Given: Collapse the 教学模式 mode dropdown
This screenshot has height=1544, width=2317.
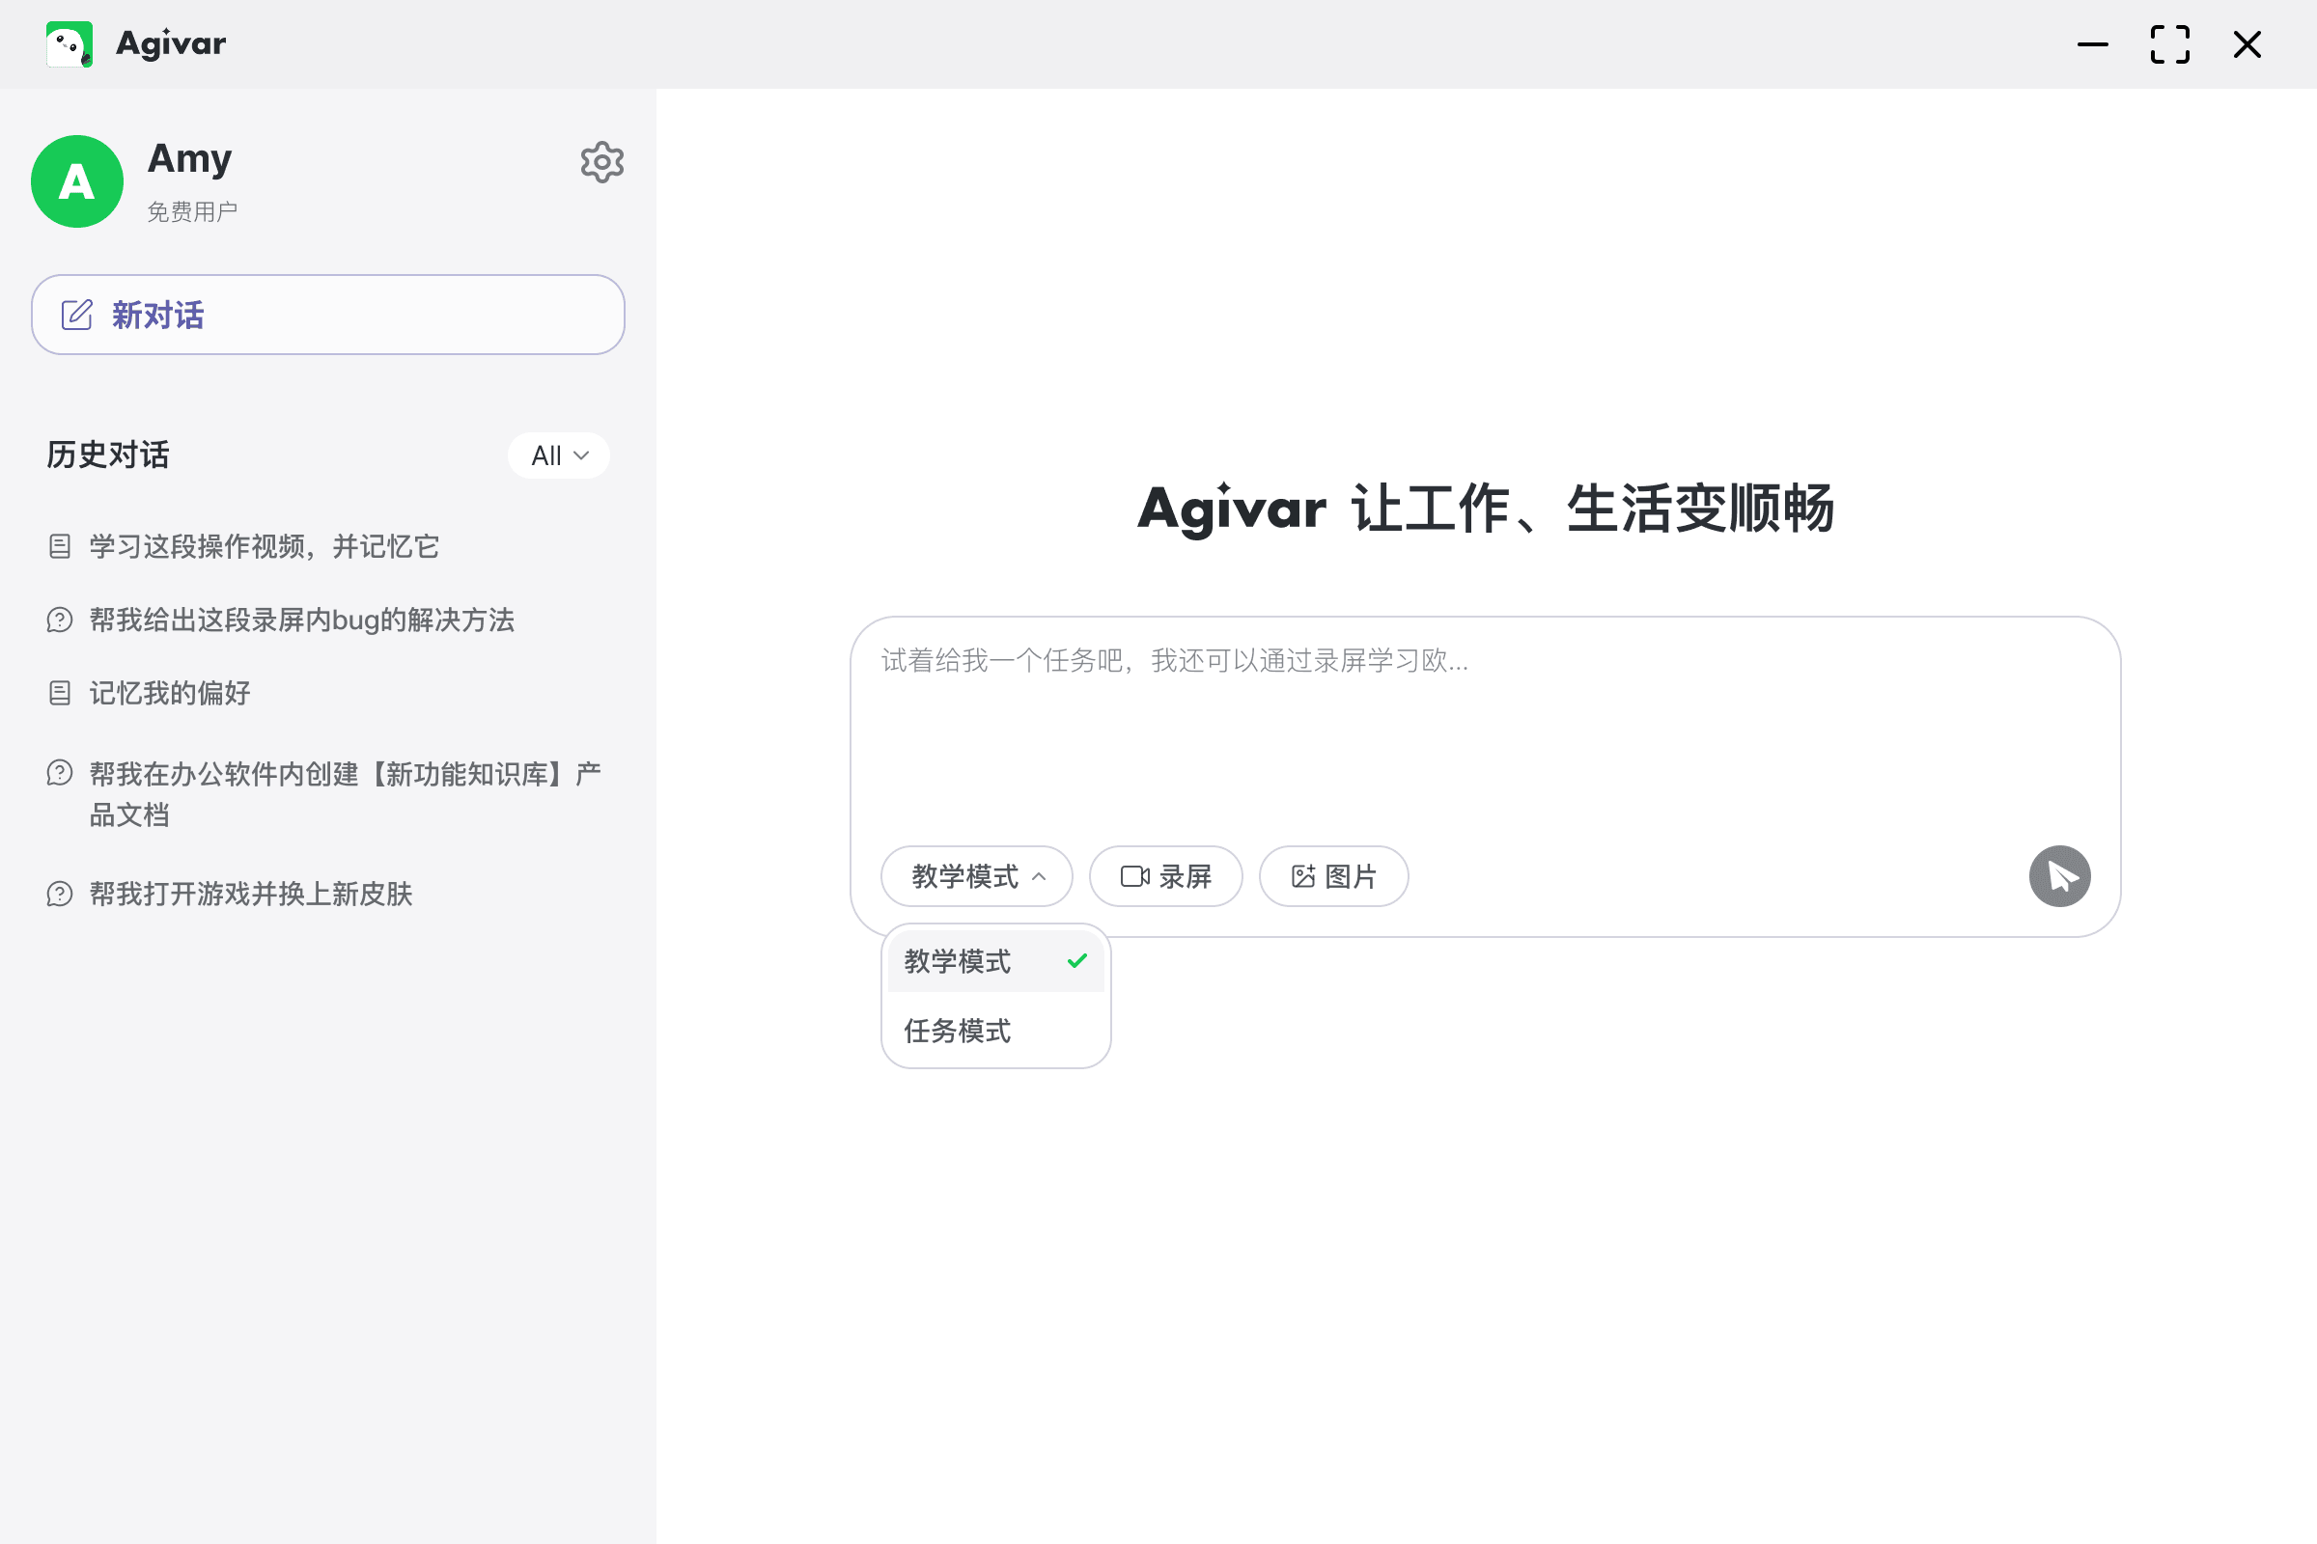Looking at the screenshot, I should [977, 876].
